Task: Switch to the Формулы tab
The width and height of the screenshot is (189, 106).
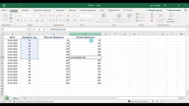Action: (x=60, y=10)
